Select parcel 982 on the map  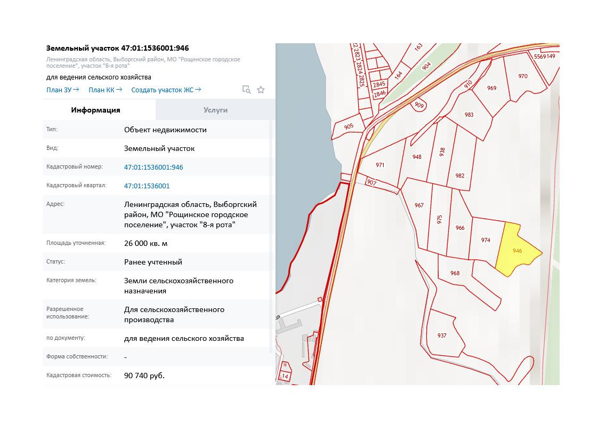click(x=460, y=175)
